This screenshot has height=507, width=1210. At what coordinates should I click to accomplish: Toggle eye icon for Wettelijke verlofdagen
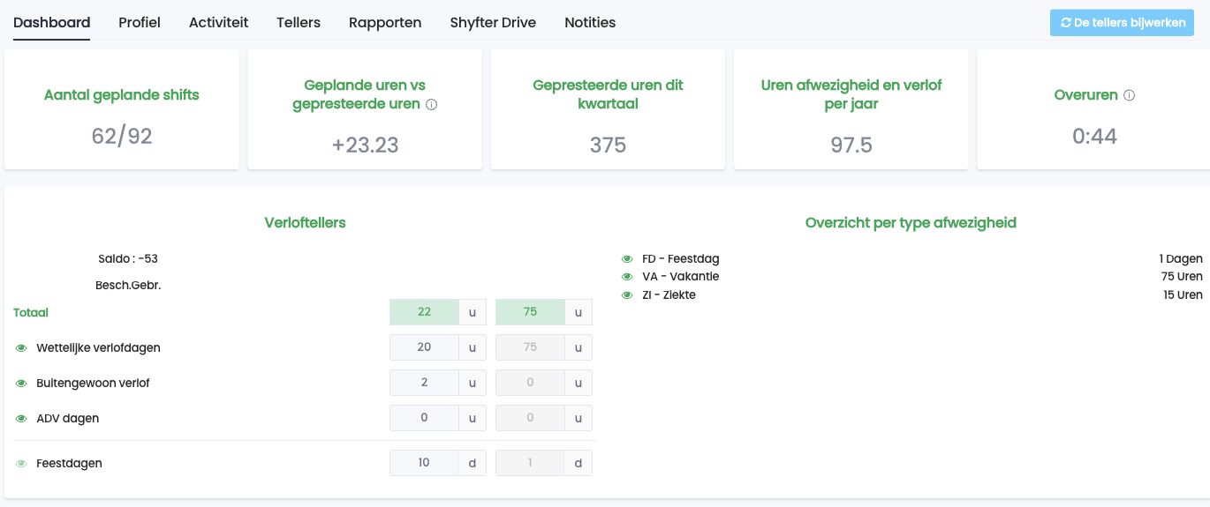click(22, 348)
